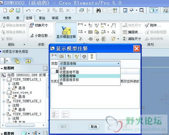
Task: Choose 设置基准平面 in the type list
Action: point(90,72)
